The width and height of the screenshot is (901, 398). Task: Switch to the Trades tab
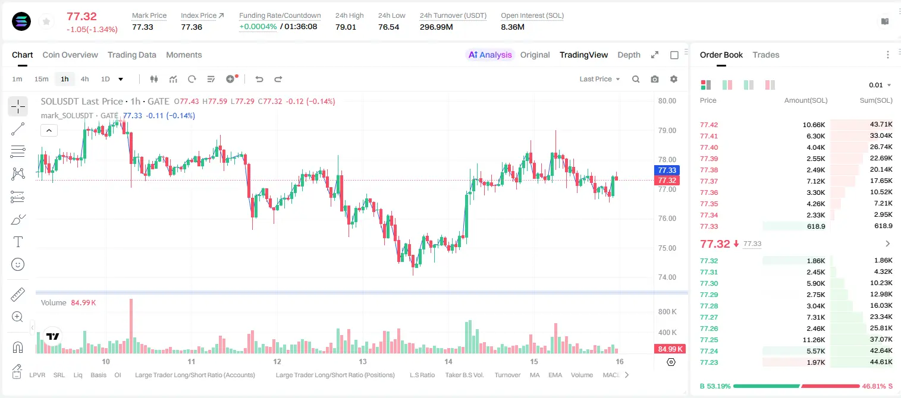[765, 55]
